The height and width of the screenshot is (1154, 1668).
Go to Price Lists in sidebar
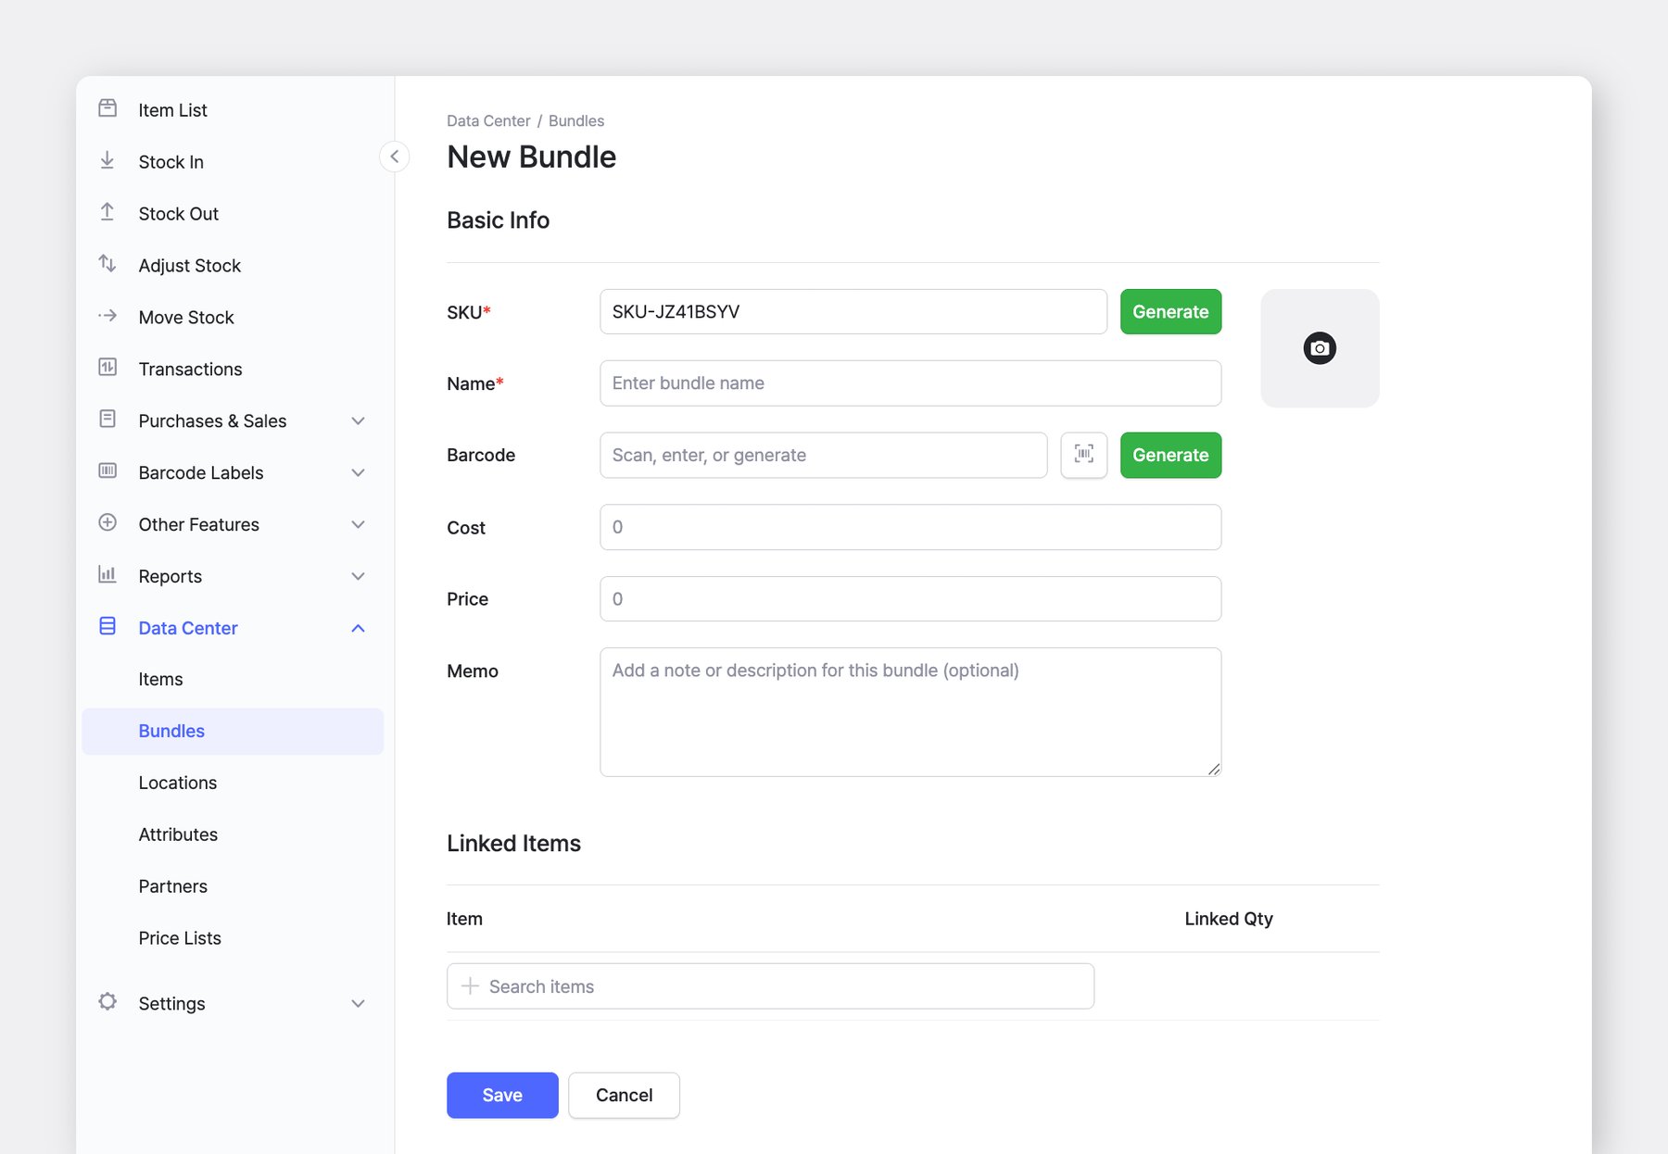coord(180,938)
